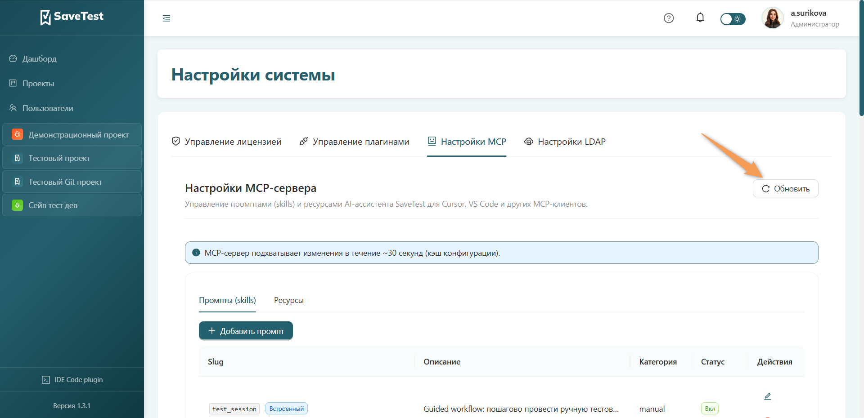Click Настройки MCP-сервера heading
The width and height of the screenshot is (864, 418).
251,188
